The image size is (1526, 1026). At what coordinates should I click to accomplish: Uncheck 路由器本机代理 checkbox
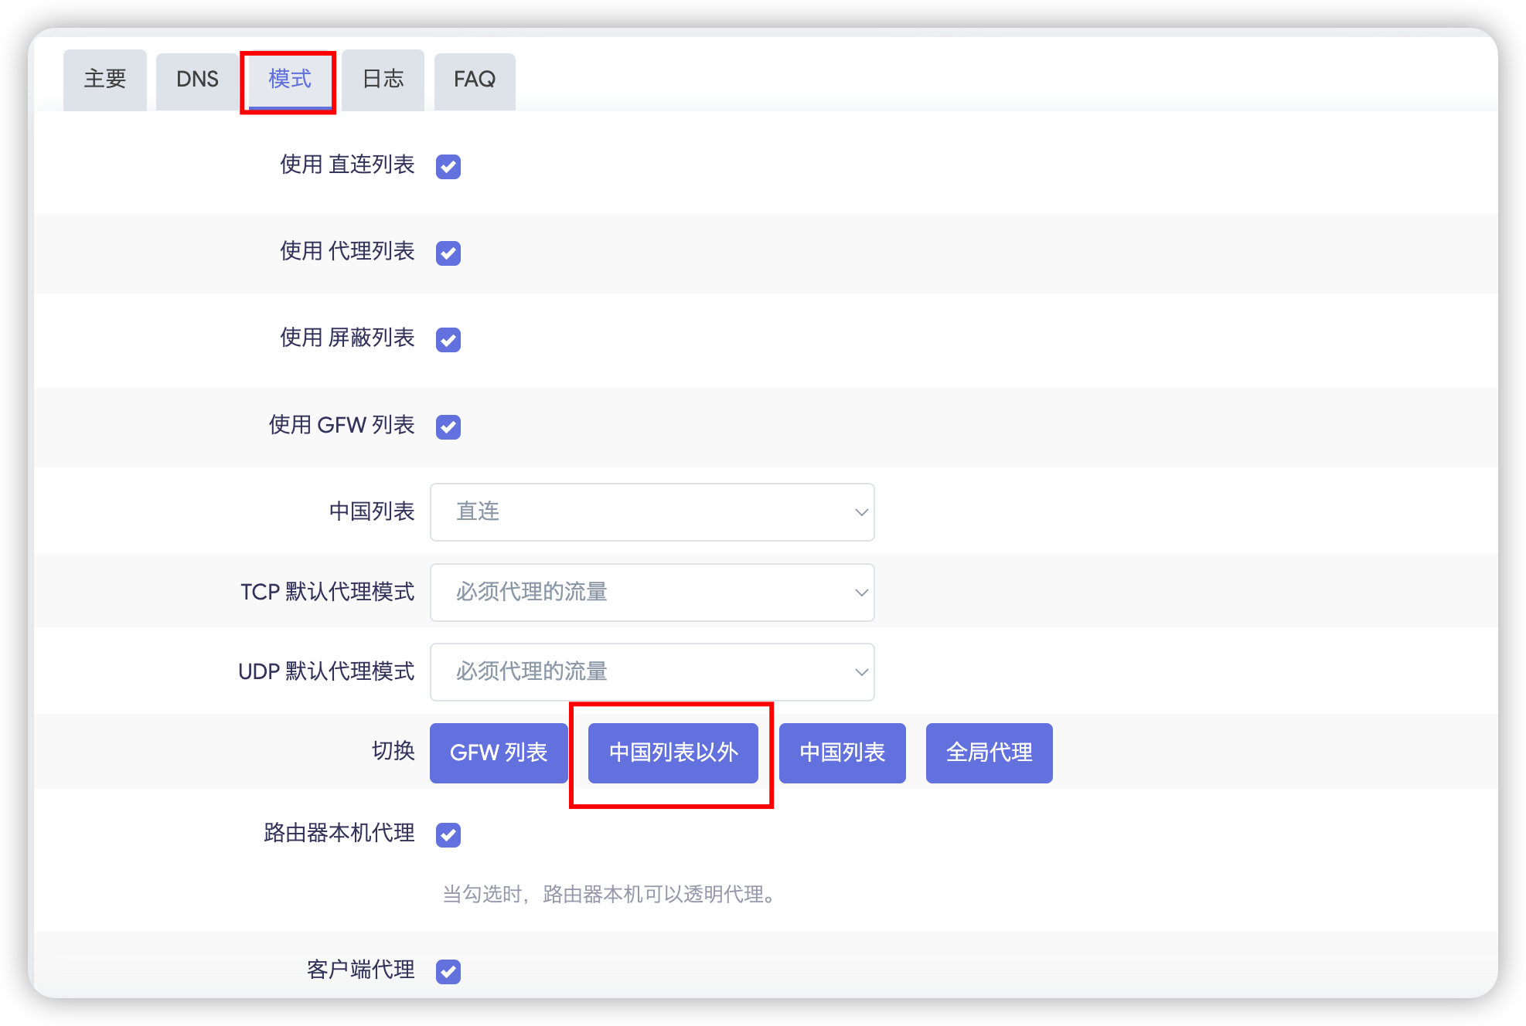[x=448, y=834]
